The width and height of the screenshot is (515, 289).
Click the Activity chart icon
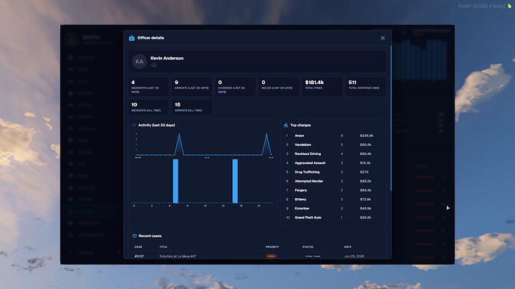[x=134, y=125]
